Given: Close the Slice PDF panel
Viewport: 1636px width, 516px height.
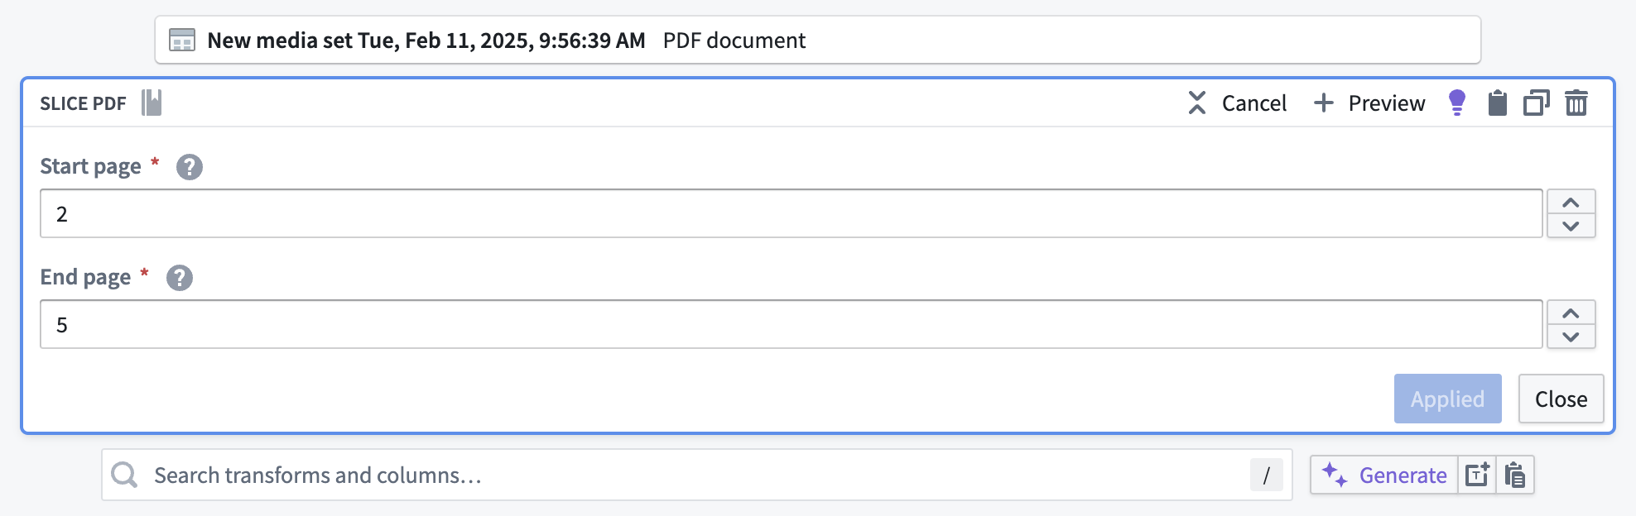Looking at the screenshot, I should (1561, 399).
